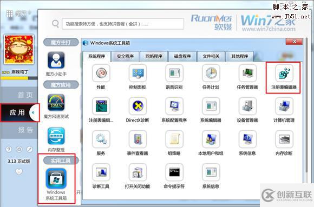Image resolution: width=314 pixels, height=207 pixels.
Task: Open the 魔方小助手 assistant icon
Action: pyautogui.click(x=56, y=60)
